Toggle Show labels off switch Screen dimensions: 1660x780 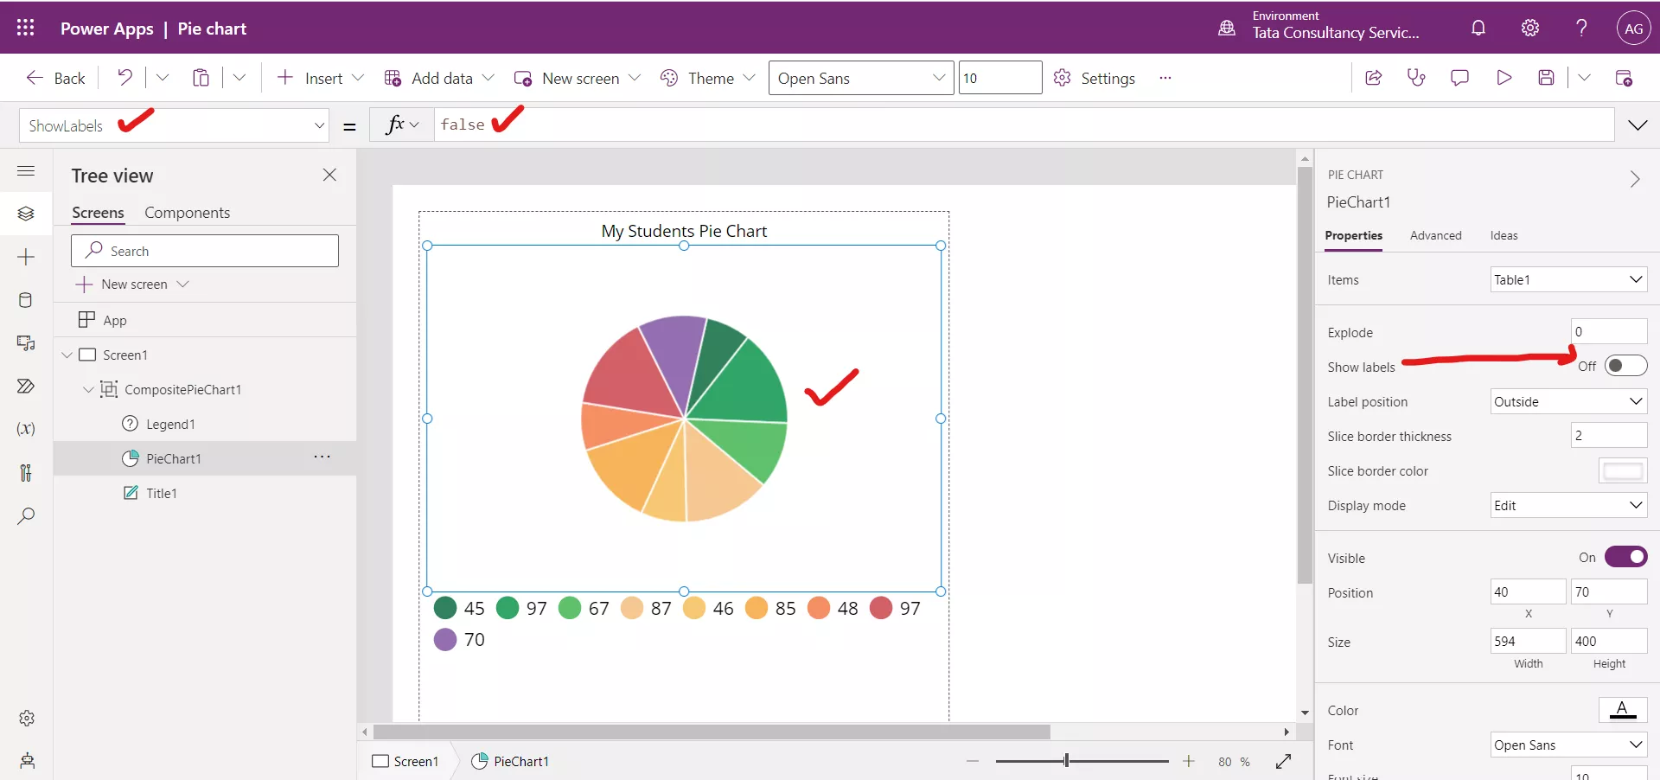click(x=1625, y=366)
